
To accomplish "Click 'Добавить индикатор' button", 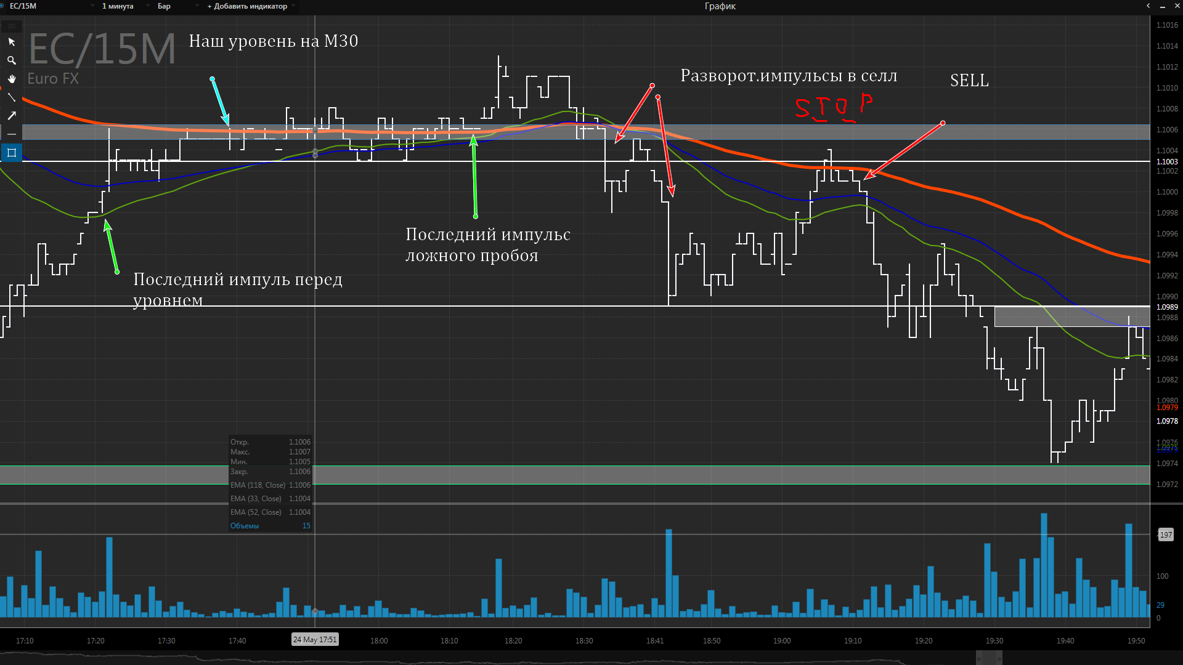I will click(247, 6).
